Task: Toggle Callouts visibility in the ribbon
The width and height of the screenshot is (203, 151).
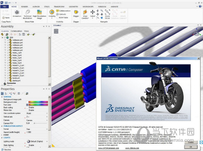Action: pyautogui.click(x=61, y=14)
